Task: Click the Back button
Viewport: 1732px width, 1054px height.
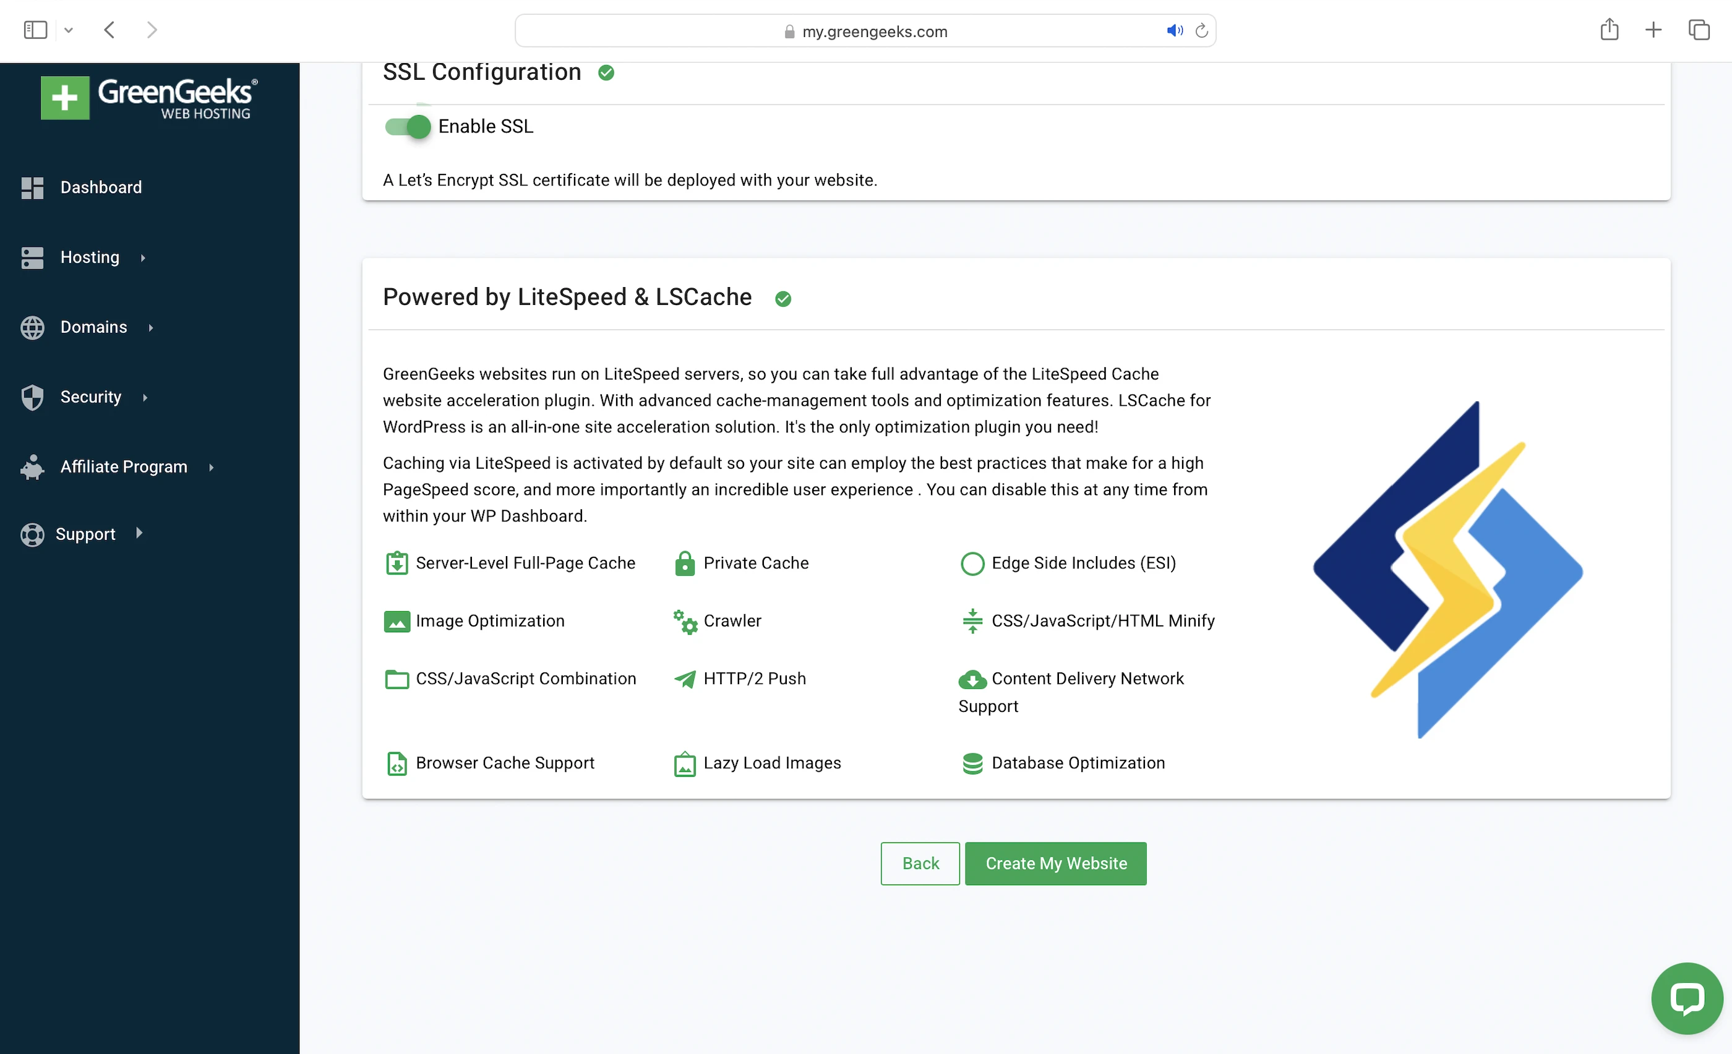Action: coord(919,863)
